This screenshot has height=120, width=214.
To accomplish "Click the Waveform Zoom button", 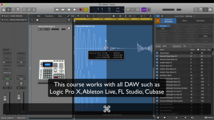I will click(120, 16).
